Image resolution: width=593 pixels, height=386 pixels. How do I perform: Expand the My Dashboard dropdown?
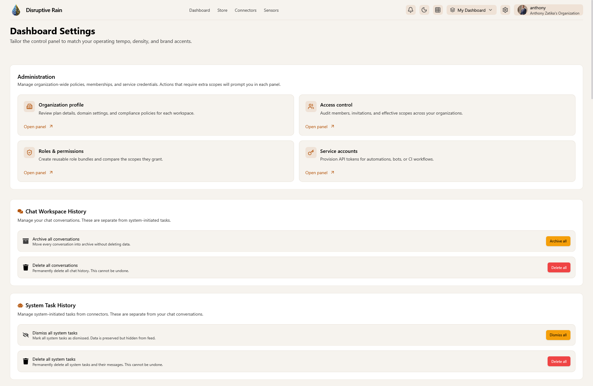[x=471, y=10]
